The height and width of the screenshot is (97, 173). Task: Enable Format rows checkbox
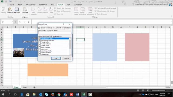[x=40, y=46]
